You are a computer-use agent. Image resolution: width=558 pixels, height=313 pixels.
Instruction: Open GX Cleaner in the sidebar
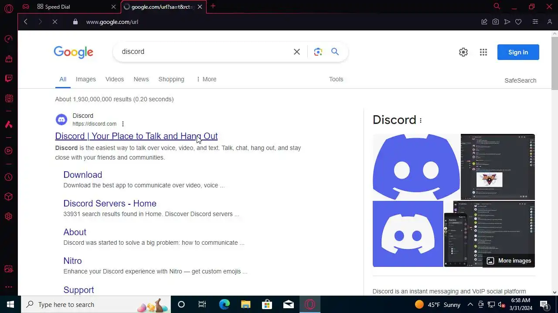(9, 59)
